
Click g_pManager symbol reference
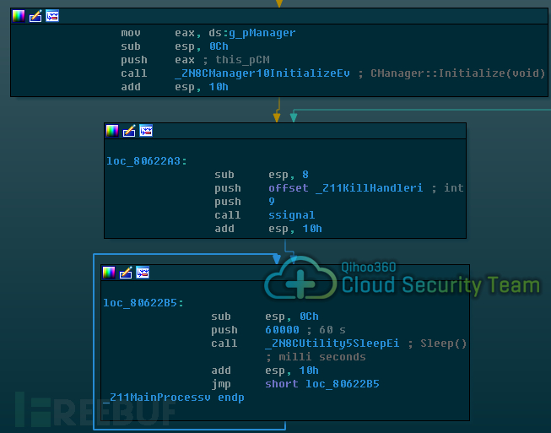pos(262,33)
